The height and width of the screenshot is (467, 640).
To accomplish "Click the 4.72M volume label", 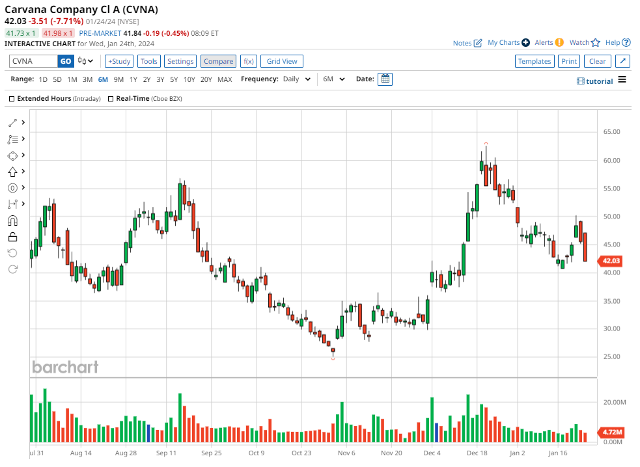I will click(611, 432).
